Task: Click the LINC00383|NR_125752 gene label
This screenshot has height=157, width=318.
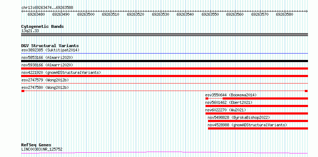Action: pyautogui.click(x=42, y=149)
